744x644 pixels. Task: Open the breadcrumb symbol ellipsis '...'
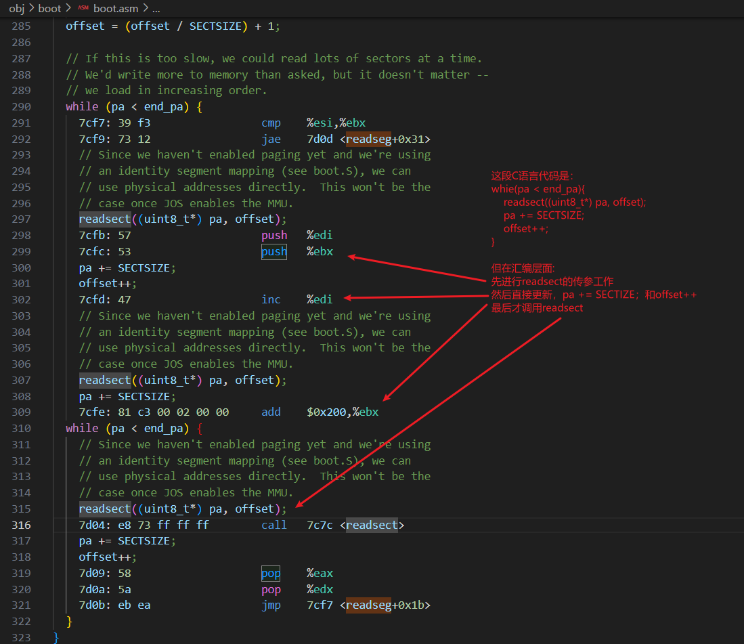pos(156,9)
